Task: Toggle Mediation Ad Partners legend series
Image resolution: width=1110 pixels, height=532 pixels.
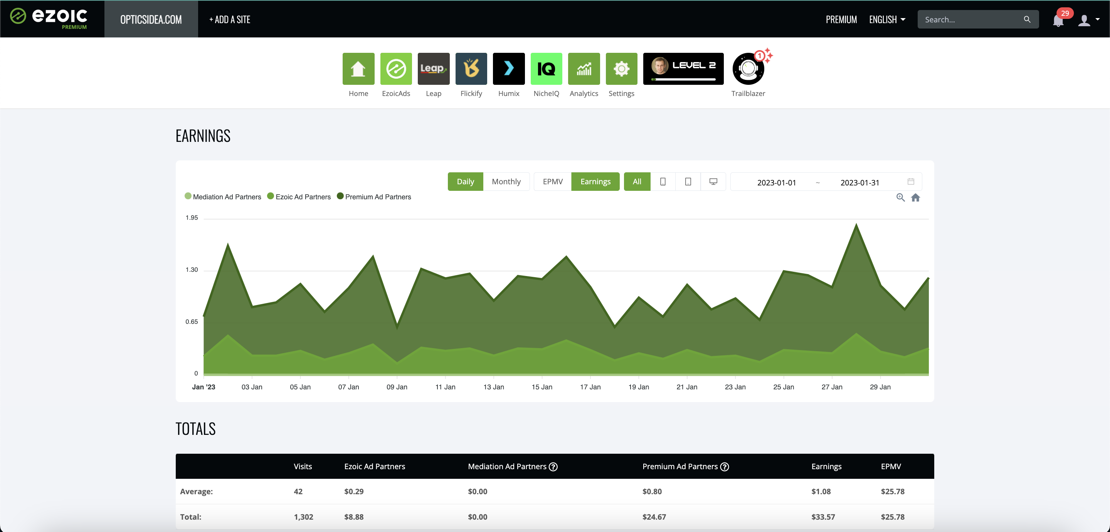Action: tap(223, 197)
